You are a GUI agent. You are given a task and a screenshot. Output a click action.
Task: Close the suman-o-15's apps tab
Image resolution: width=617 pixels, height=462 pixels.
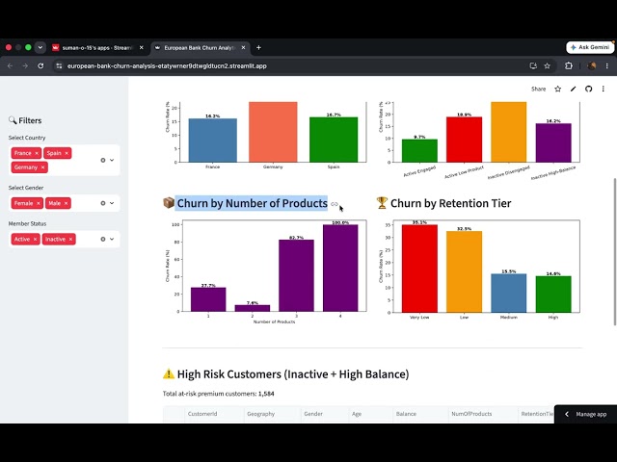[x=142, y=47]
